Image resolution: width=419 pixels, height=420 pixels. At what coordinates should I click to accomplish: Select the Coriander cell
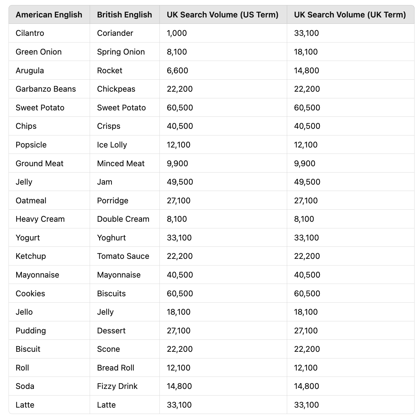115,33
